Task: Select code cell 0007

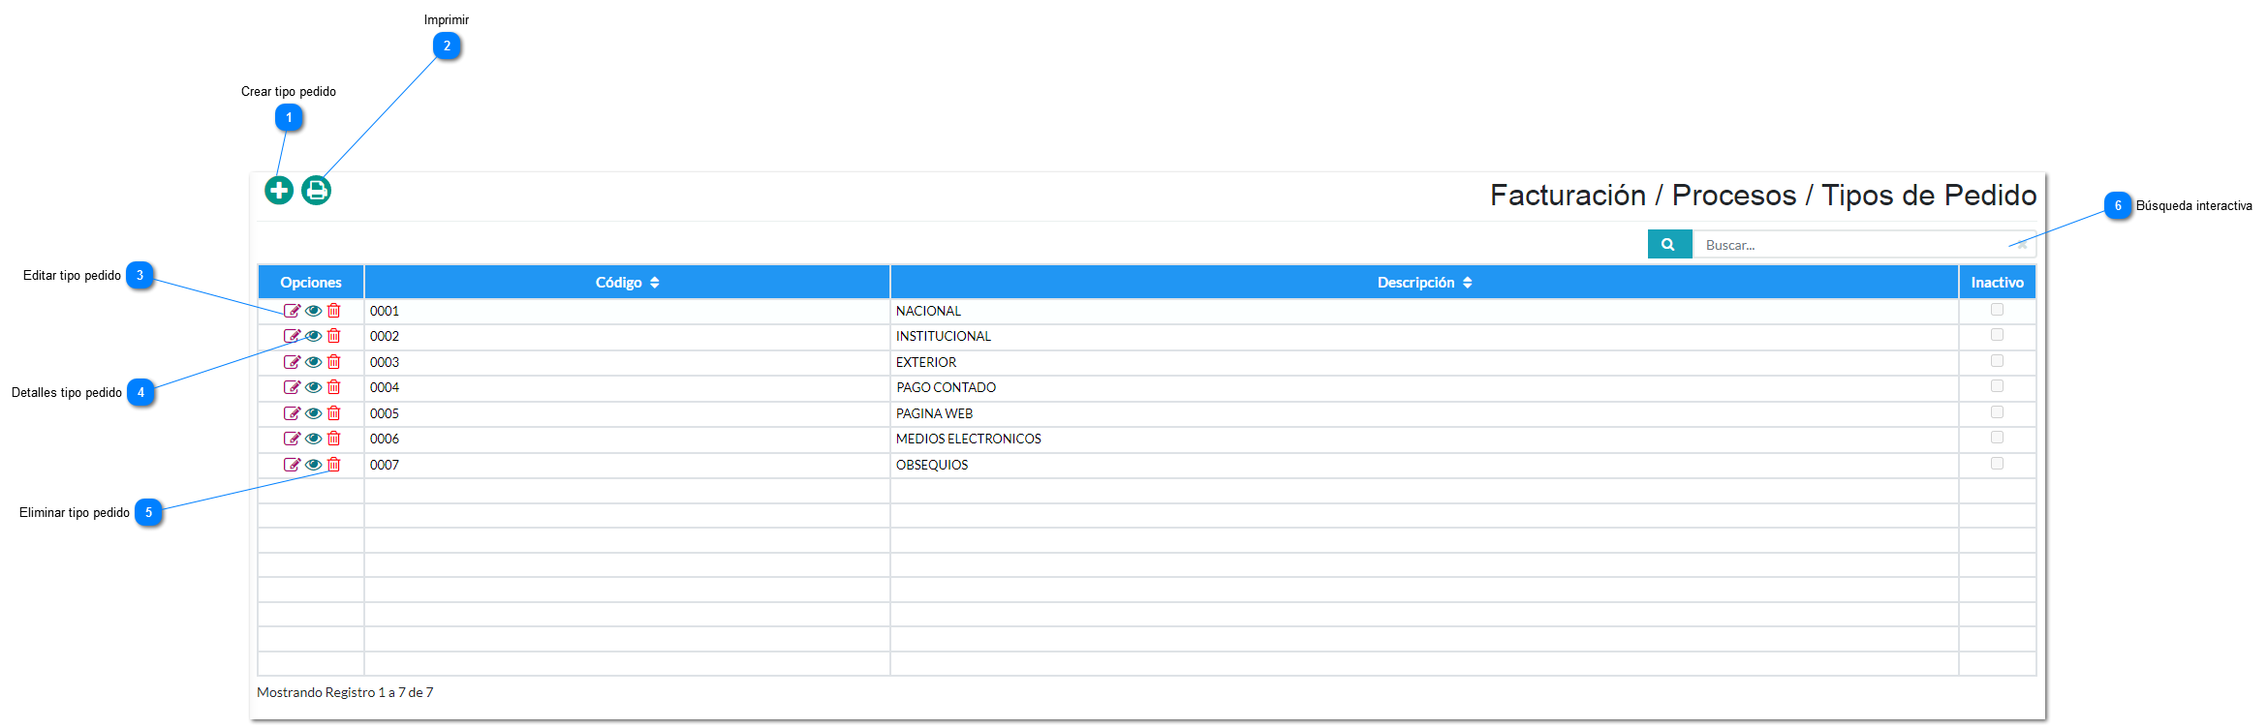Action: pos(627,465)
